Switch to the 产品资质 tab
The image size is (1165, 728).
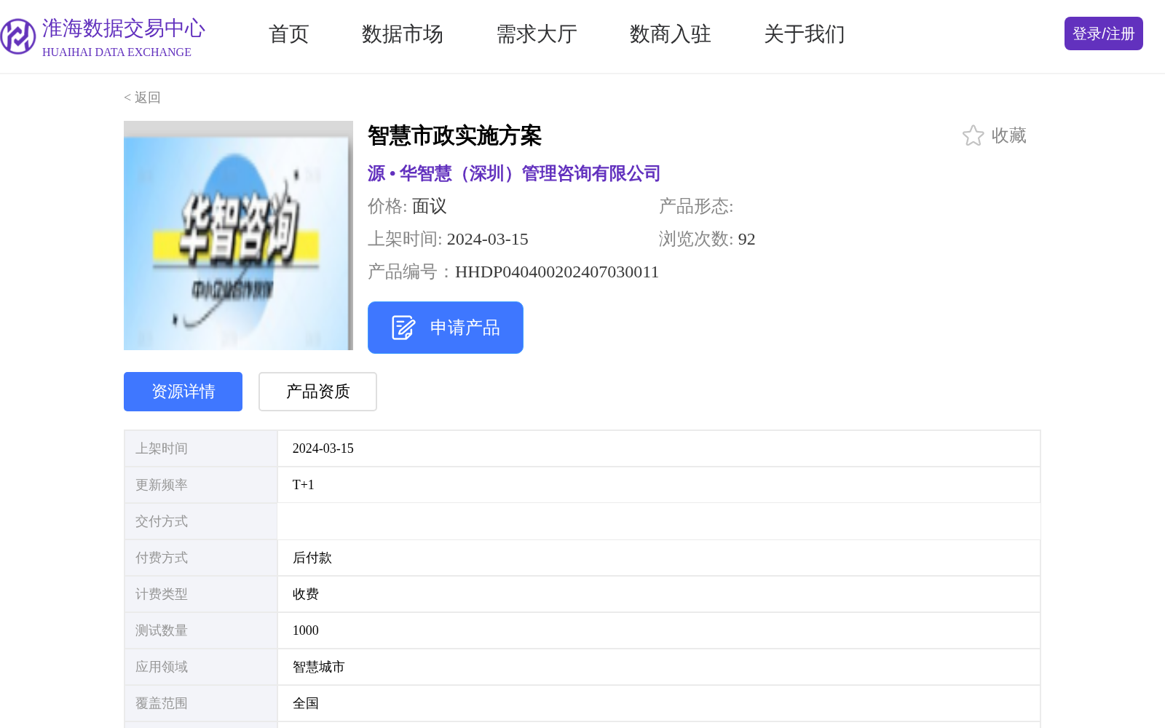(317, 392)
